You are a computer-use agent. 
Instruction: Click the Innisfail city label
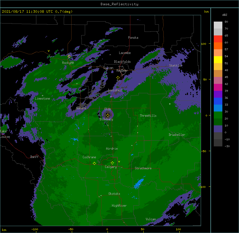(115, 90)
